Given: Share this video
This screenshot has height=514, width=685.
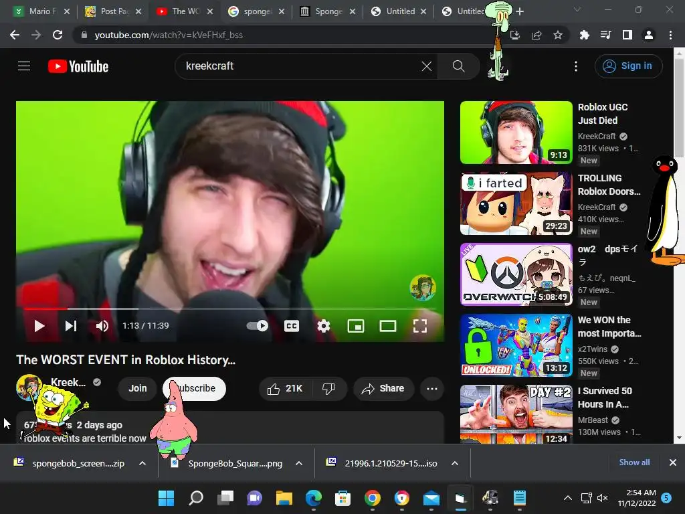Looking at the screenshot, I should [383, 389].
